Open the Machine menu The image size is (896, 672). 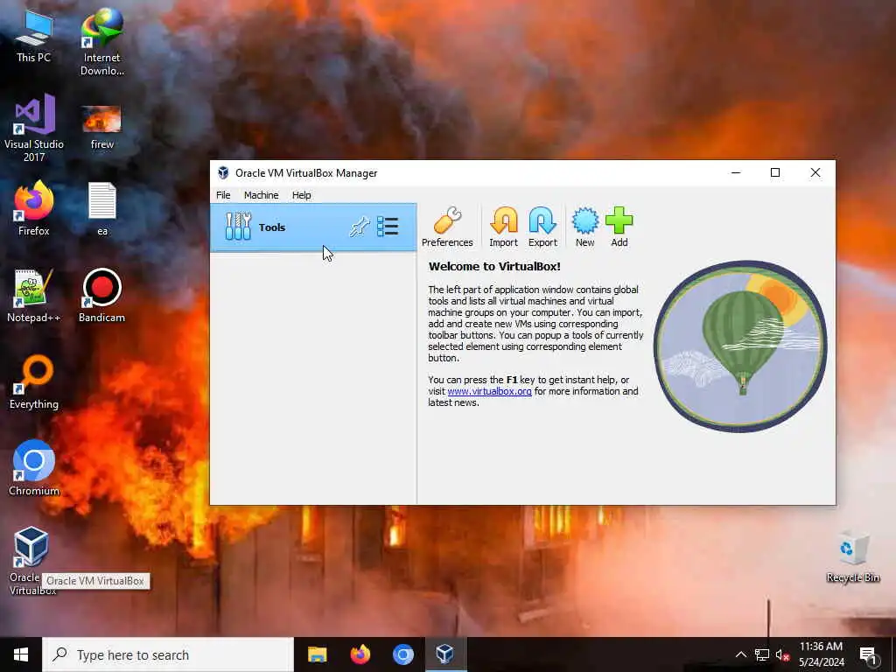(261, 195)
